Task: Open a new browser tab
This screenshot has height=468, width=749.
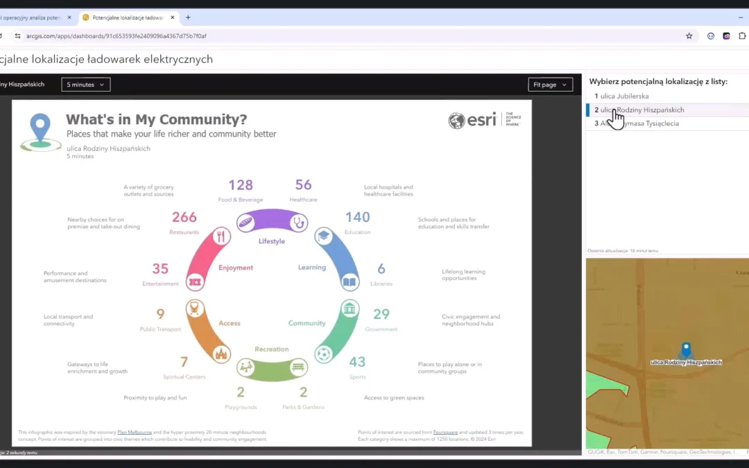Action: coord(188,17)
